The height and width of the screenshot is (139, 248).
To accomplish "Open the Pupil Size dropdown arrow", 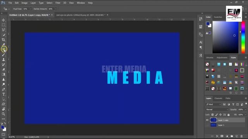I will point(31,9).
